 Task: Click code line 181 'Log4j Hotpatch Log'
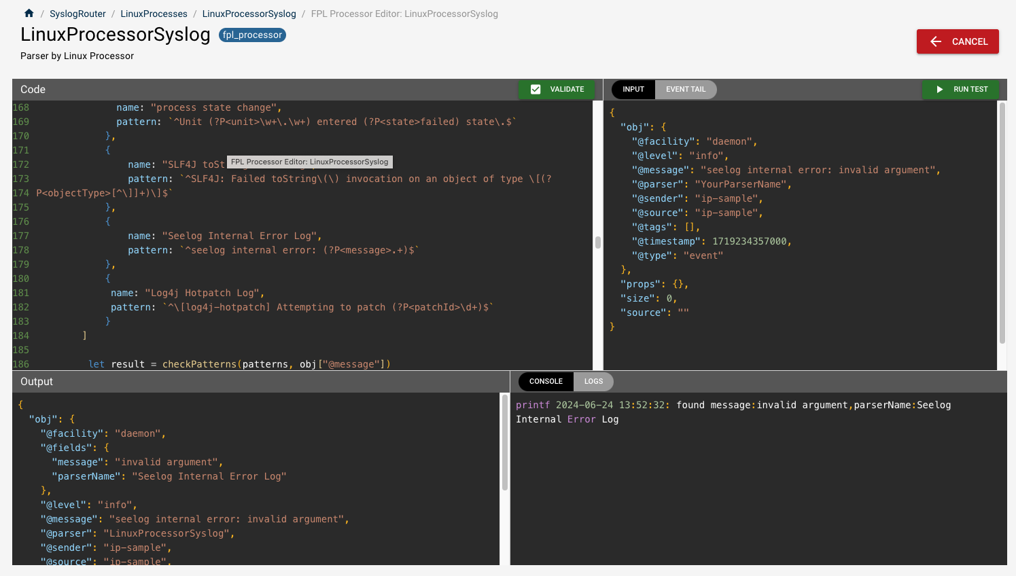[188, 293]
